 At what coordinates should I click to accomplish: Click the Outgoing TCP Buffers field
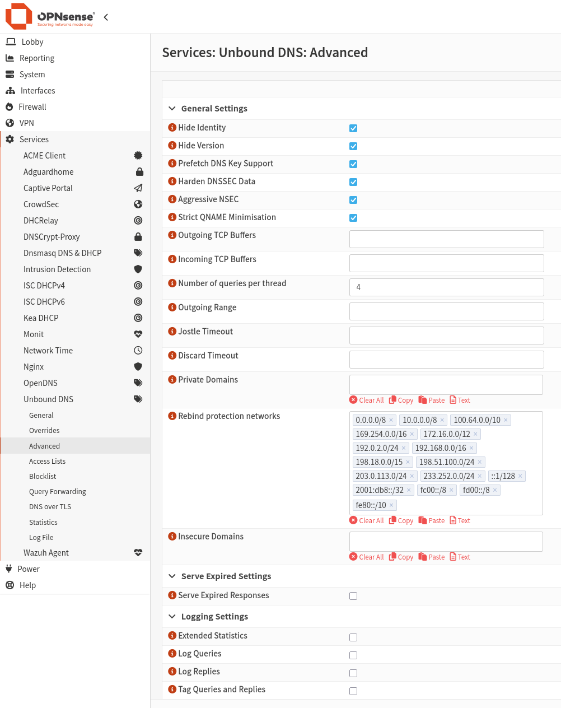tap(447, 239)
